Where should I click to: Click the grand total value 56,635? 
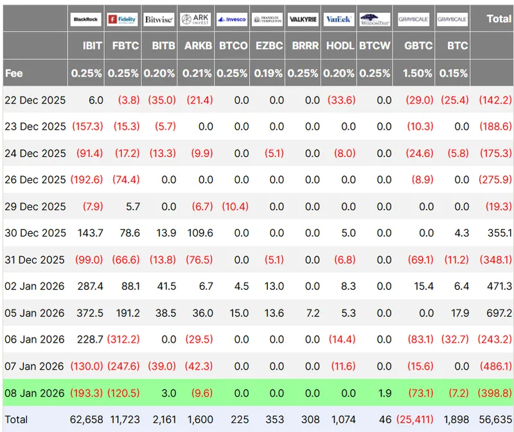496,420
